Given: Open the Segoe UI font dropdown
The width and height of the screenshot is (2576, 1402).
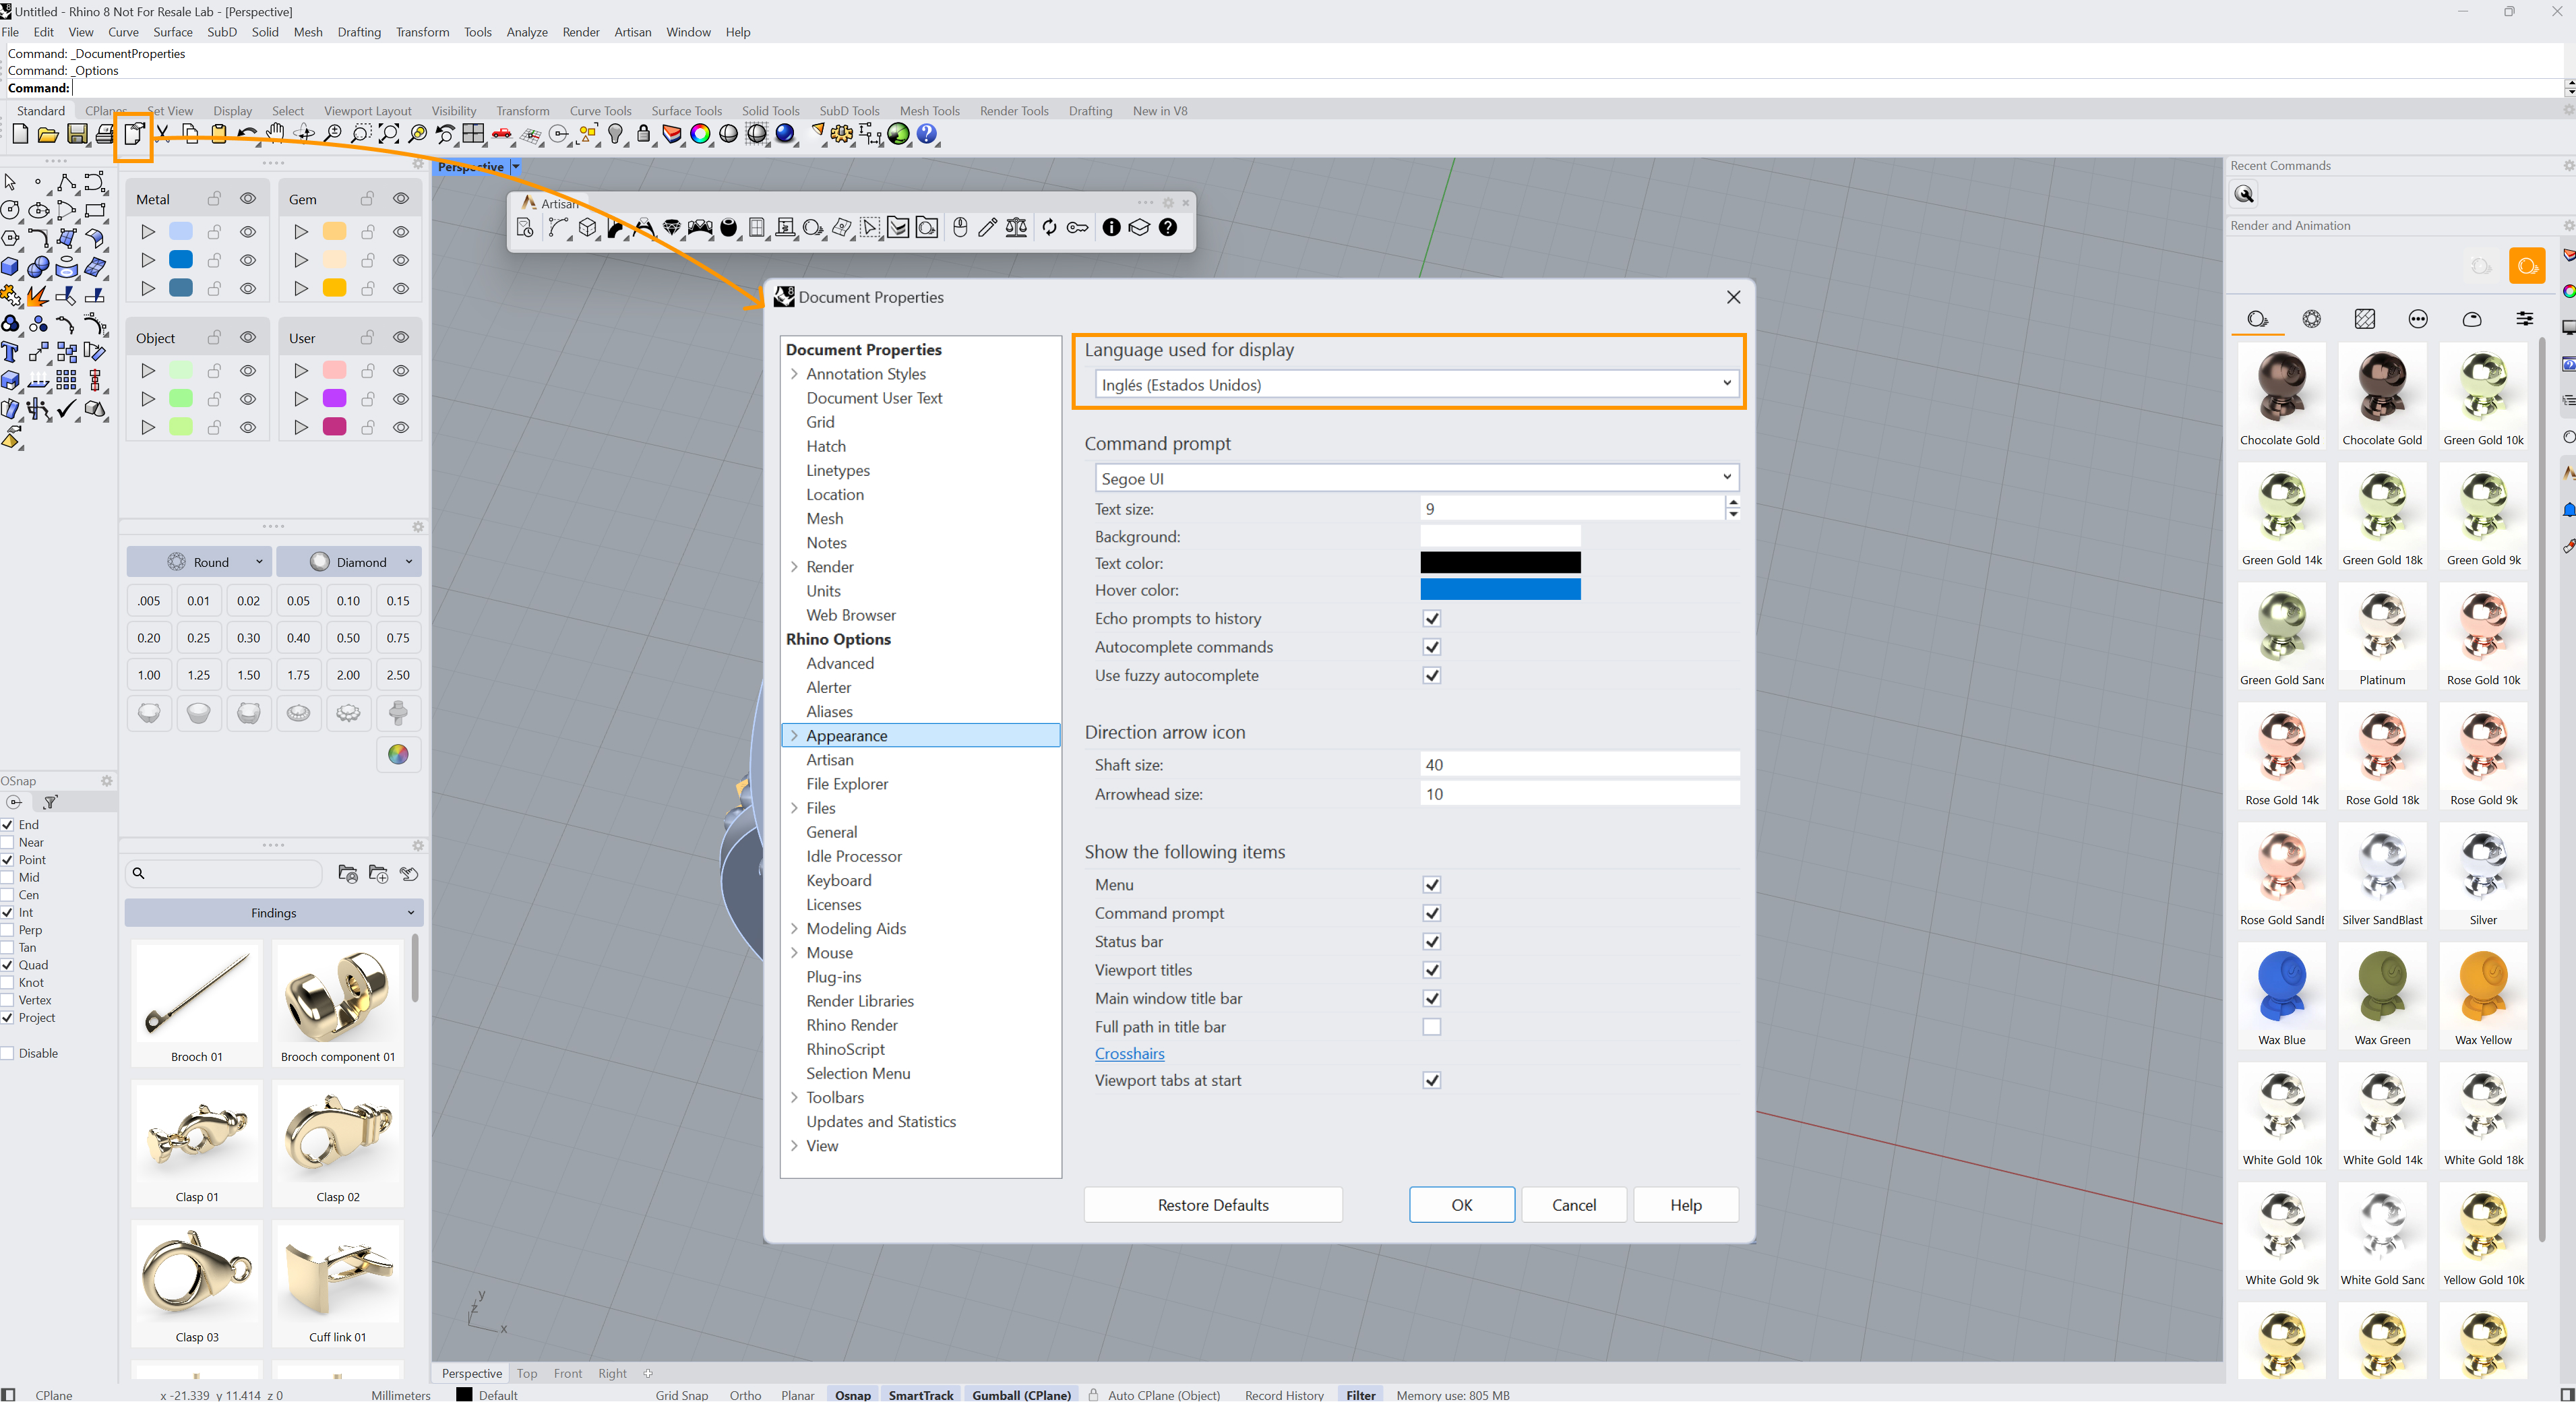Looking at the screenshot, I should coord(1417,478).
